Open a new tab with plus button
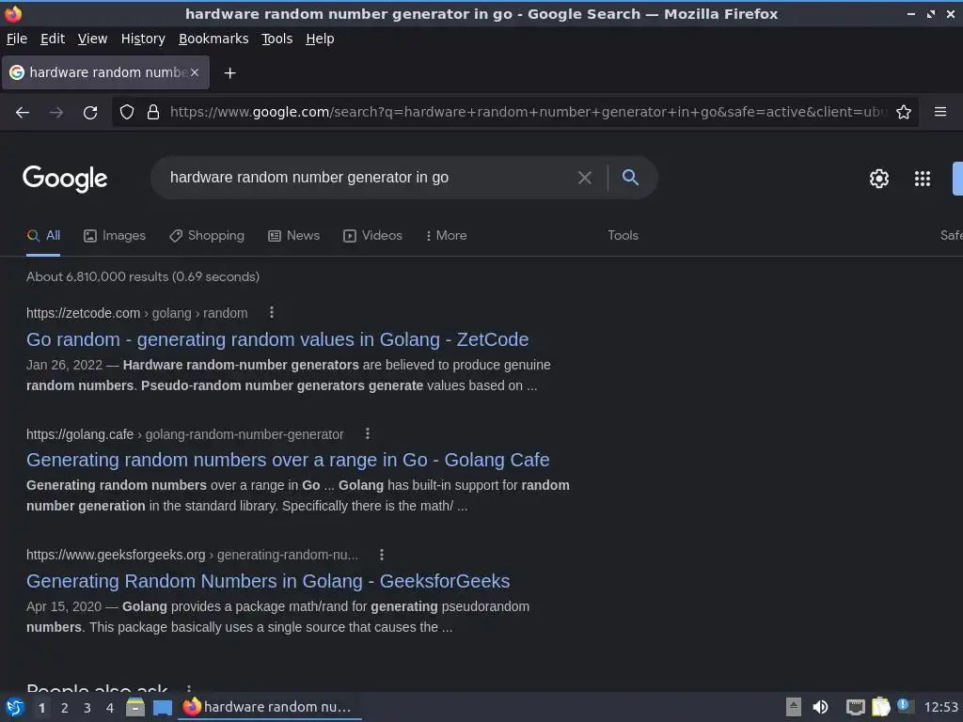Viewport: 963px width, 722px height. coord(229,73)
